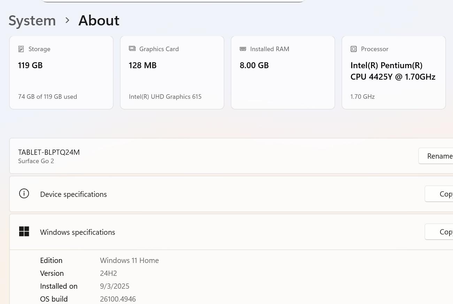453x304 pixels.
Task: Expand the Device specifications section
Action: coord(231,194)
